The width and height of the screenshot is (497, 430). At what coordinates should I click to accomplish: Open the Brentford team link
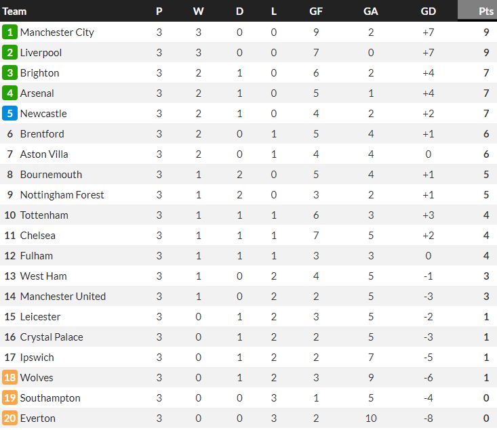(42, 133)
